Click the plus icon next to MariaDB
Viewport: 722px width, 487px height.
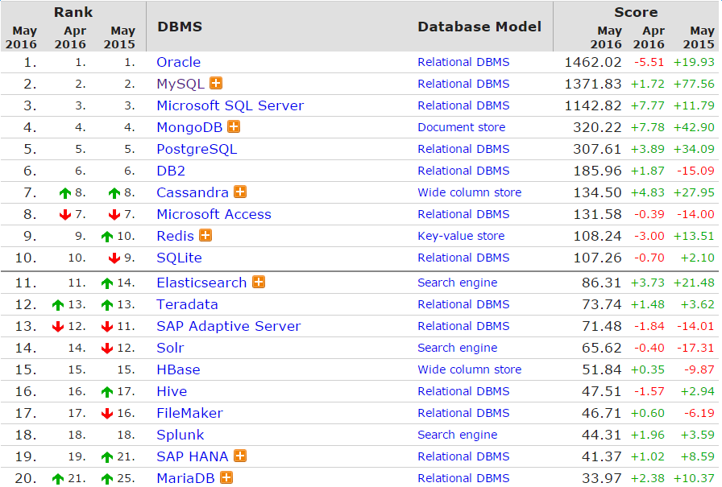(x=226, y=477)
